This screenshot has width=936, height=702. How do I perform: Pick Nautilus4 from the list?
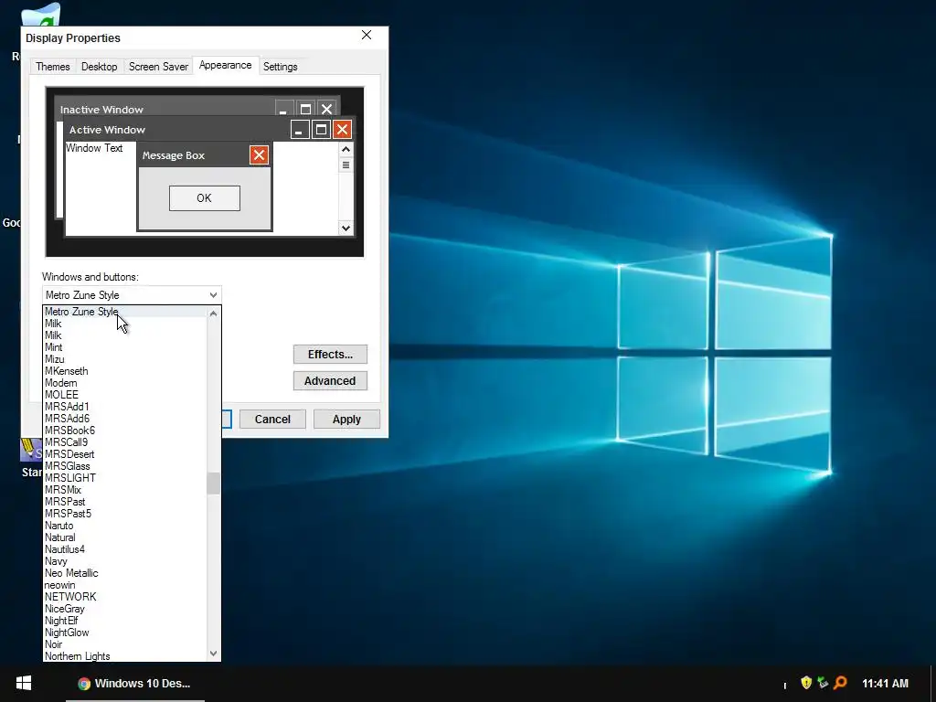124,549
